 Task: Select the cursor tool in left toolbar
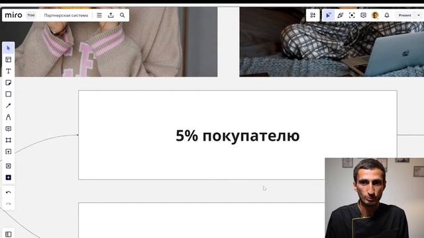[9, 48]
